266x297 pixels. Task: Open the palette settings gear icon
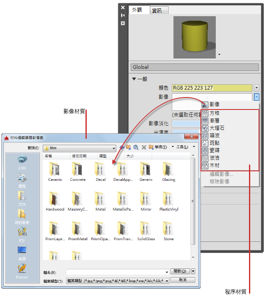123,23
